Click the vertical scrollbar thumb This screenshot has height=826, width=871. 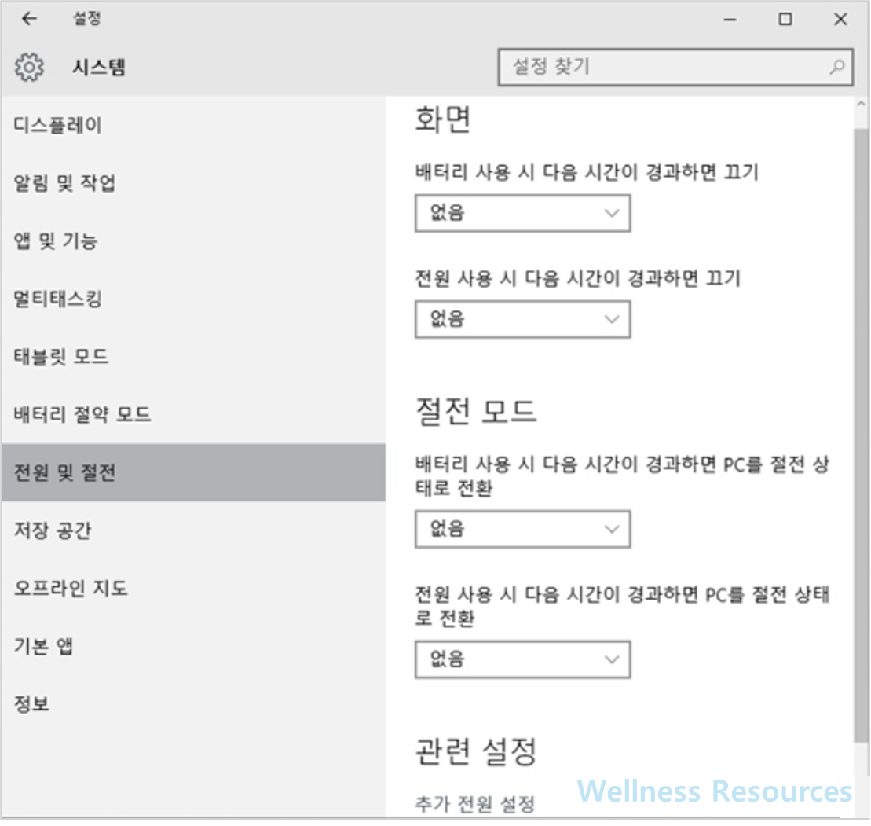click(861, 435)
